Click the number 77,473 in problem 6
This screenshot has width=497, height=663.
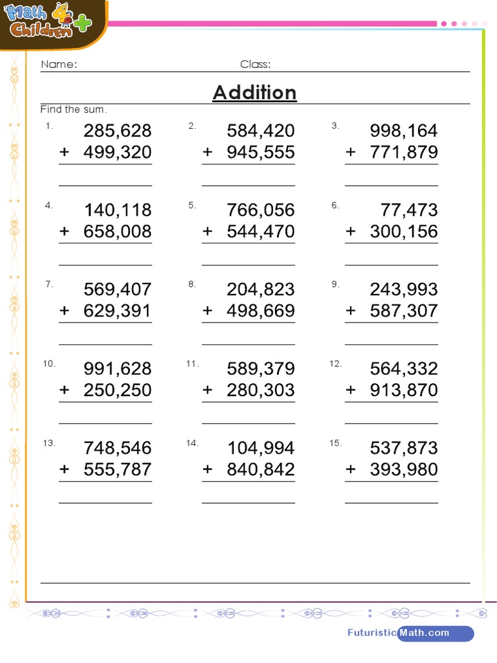pyautogui.click(x=410, y=210)
